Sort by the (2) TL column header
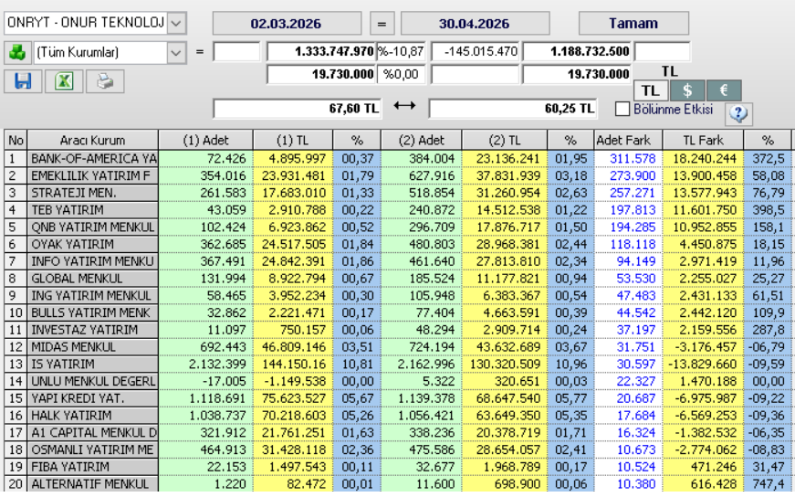This screenshot has width=795, height=497. [x=505, y=140]
